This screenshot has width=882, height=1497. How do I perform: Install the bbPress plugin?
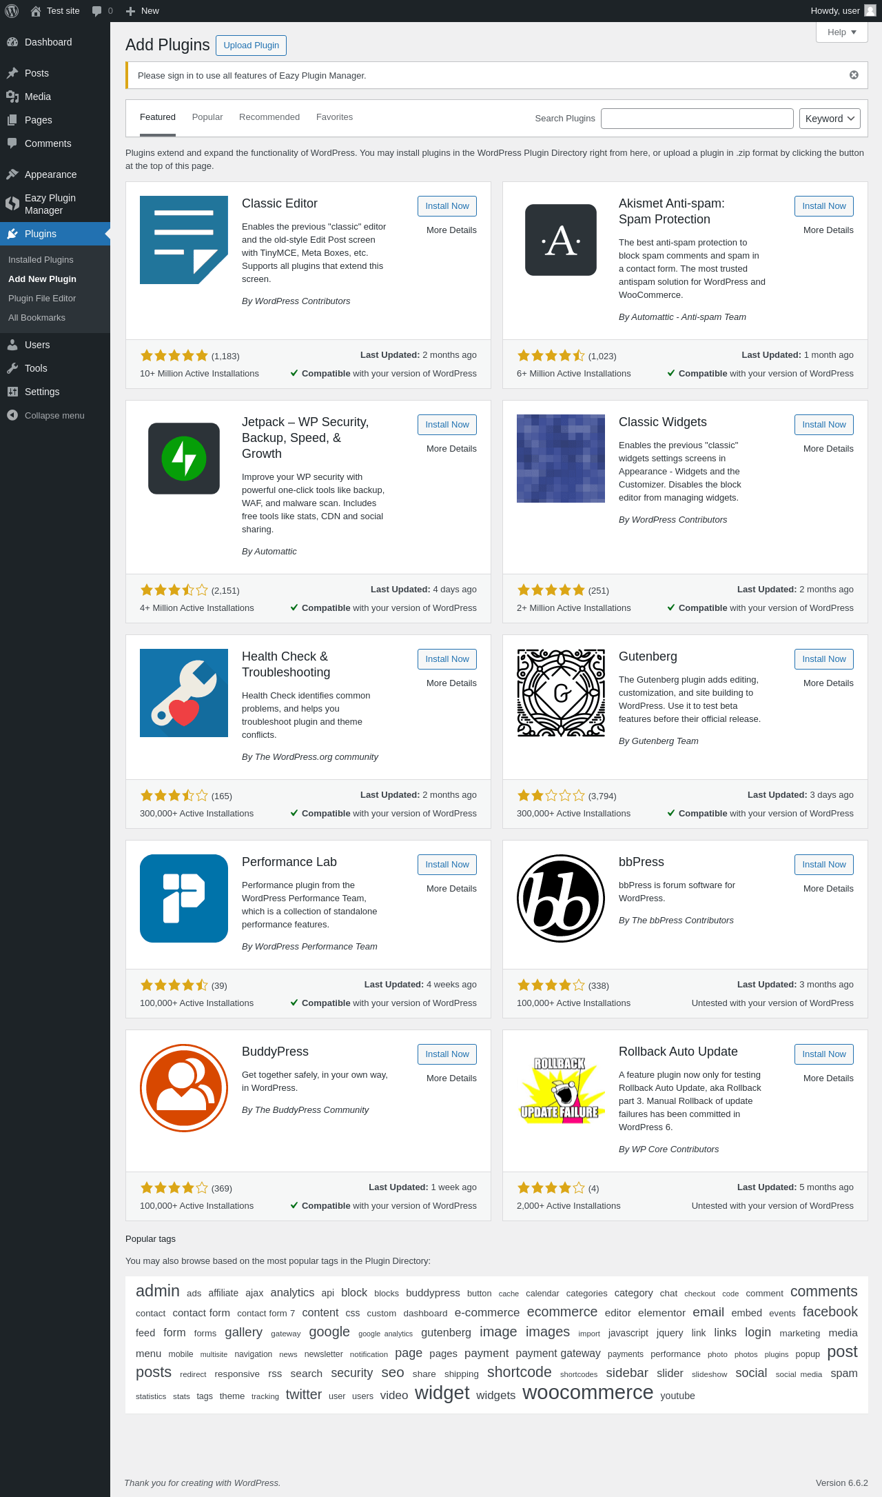pos(824,865)
